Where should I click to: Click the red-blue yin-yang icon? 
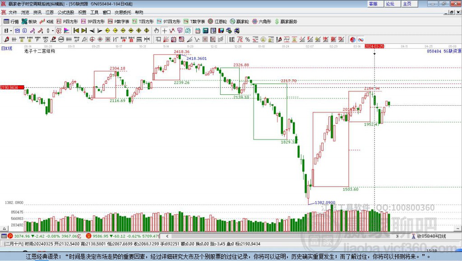[x=353, y=40]
